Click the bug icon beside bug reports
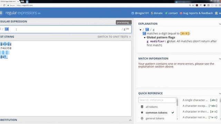Screen dimensions: 221x124 coord(181,13)
